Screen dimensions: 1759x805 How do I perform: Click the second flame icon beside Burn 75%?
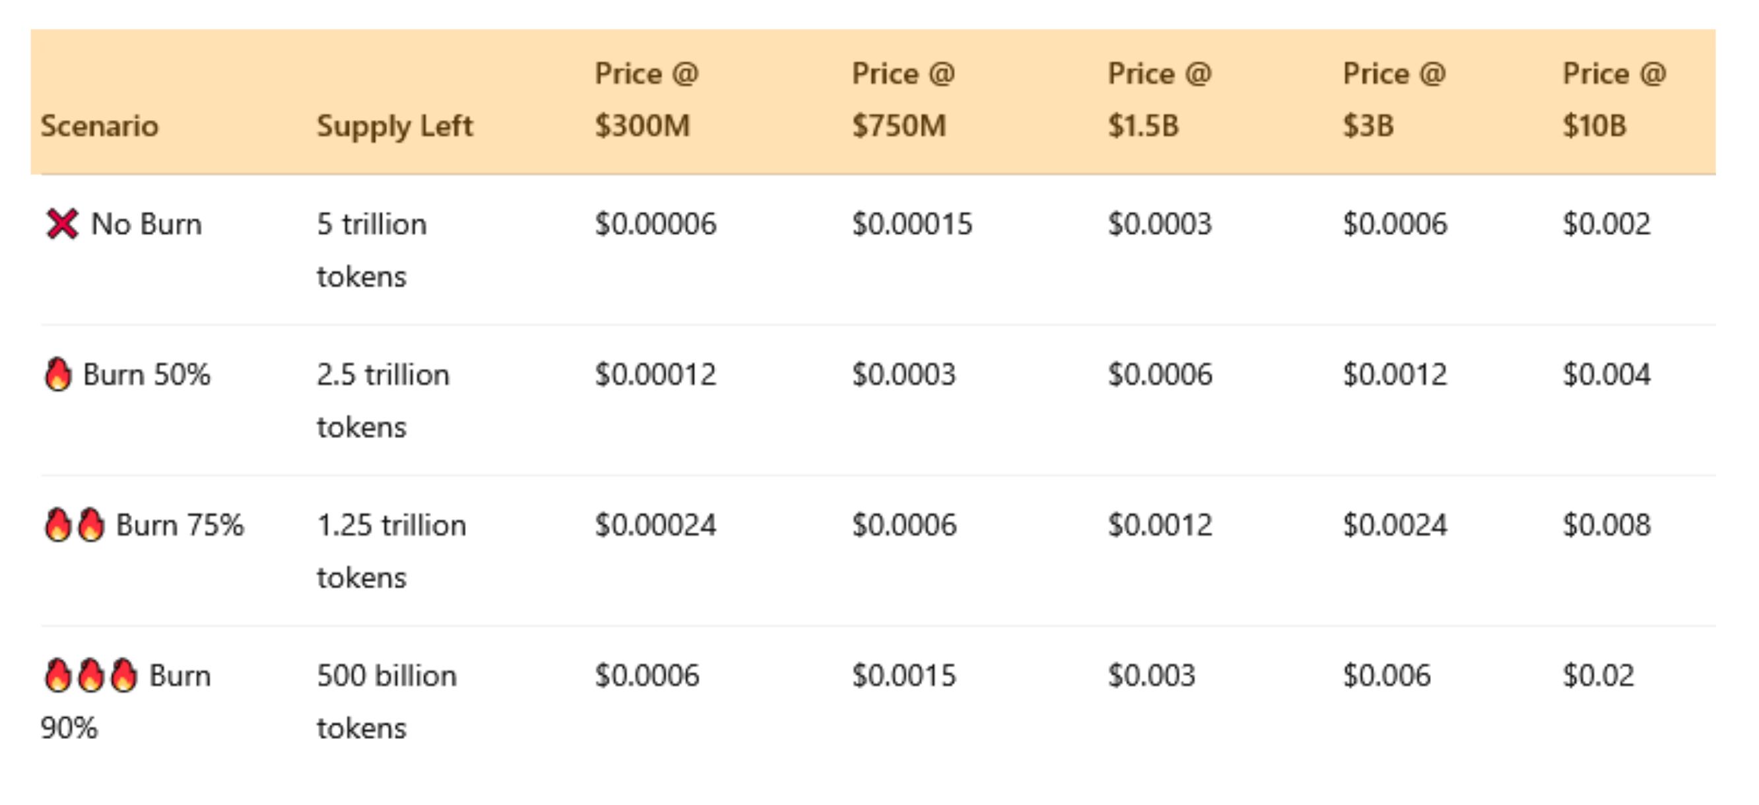91,525
